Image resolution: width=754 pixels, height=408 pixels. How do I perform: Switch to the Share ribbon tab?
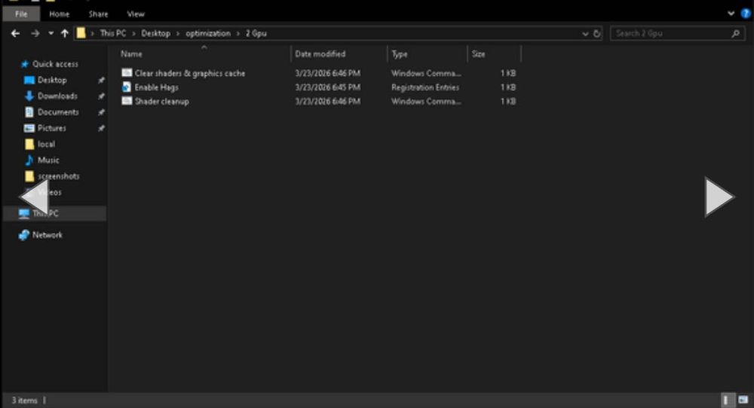[98, 14]
